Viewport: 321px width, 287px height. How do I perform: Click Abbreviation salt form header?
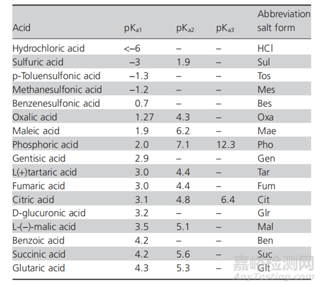click(x=284, y=20)
